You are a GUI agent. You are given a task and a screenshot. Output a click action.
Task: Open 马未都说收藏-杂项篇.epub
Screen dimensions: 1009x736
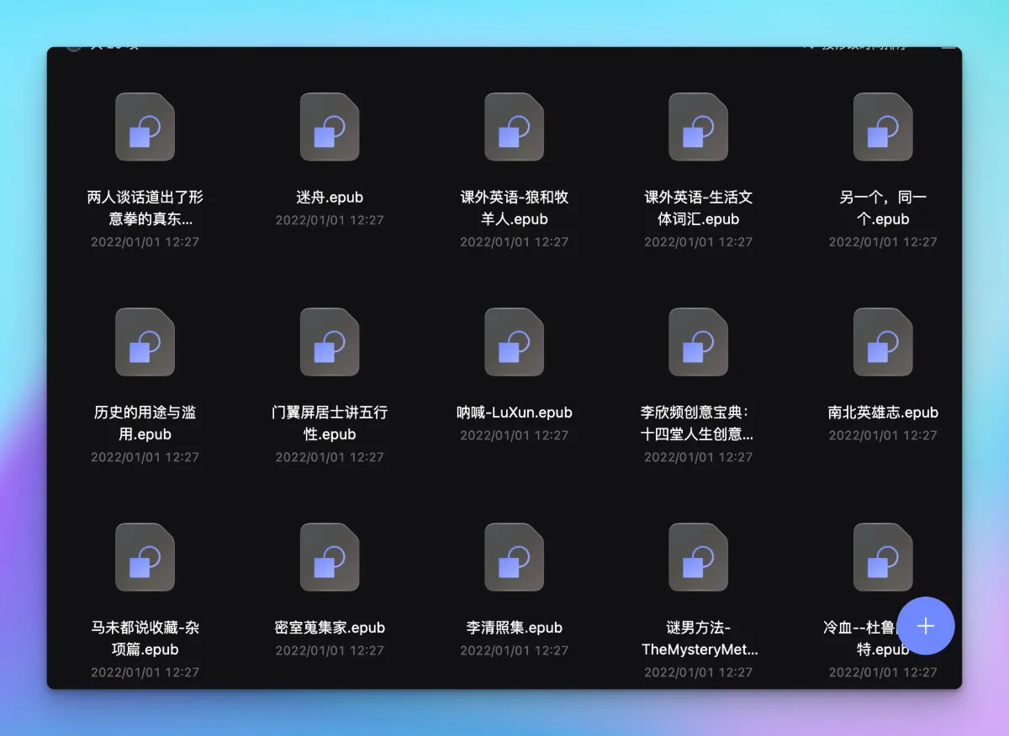click(x=145, y=556)
